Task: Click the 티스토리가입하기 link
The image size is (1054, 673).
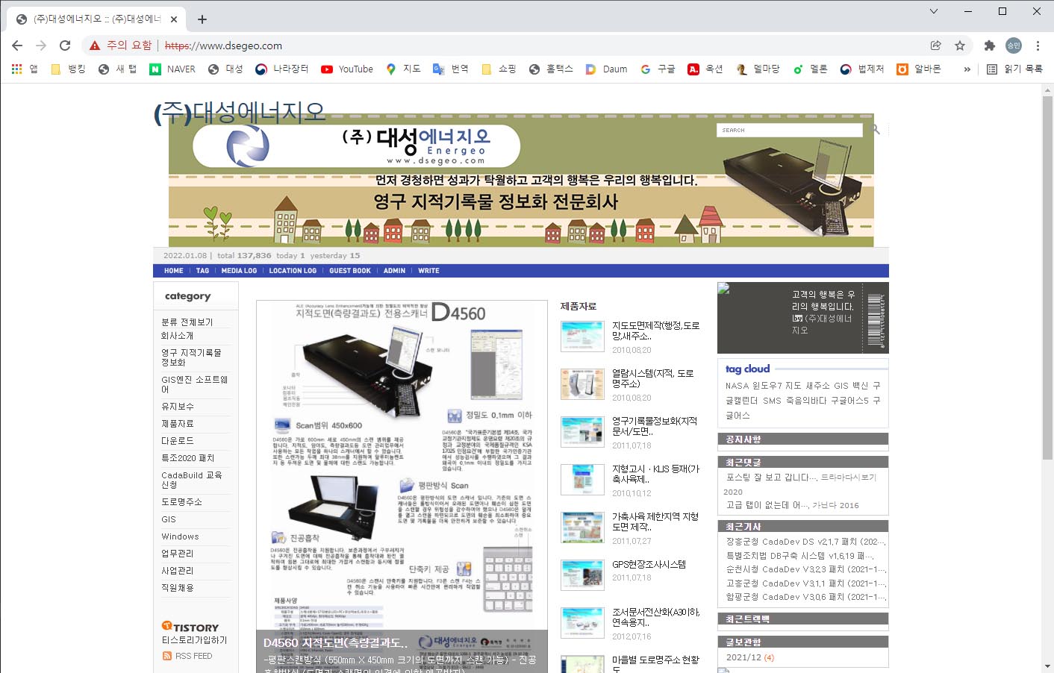Action: tap(194, 640)
